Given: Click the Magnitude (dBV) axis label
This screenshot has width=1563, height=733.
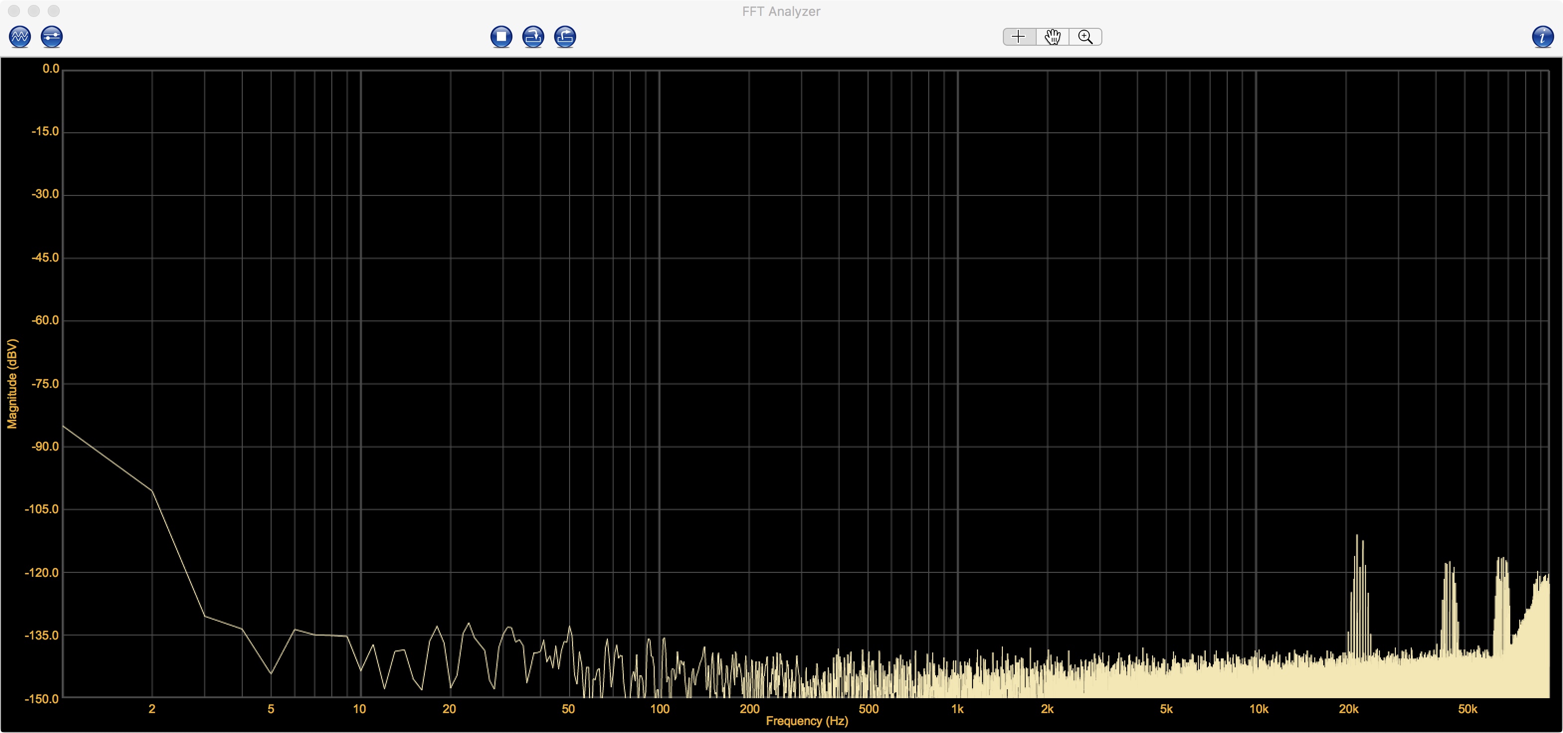Looking at the screenshot, I should point(12,383).
